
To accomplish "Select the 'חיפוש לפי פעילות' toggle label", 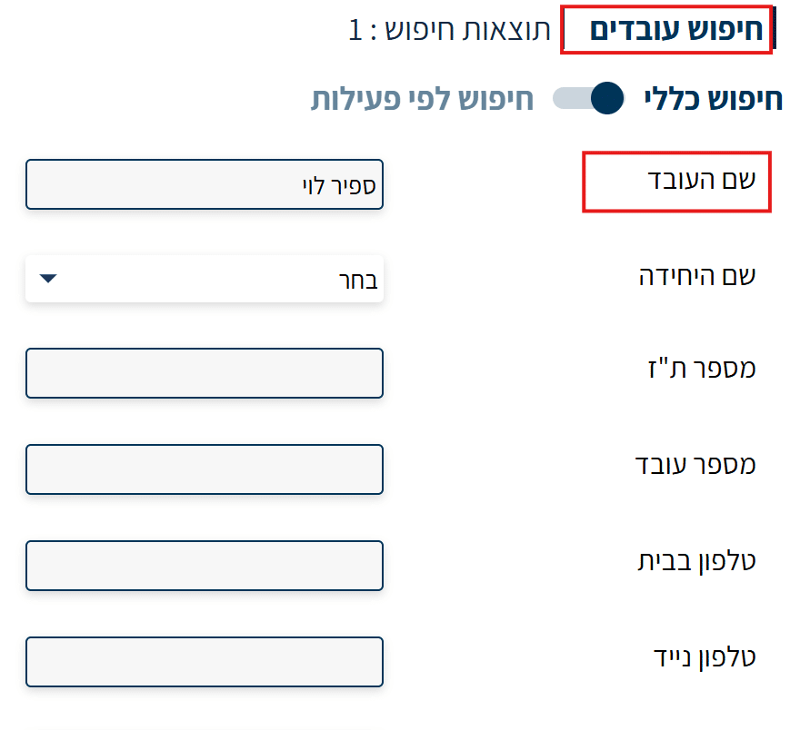I will 422,98.
